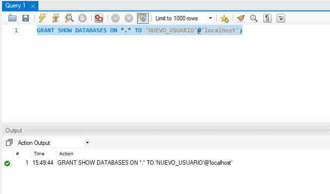Viewport: 330px width, 194px height.
Task: Select the 15:49:44 time cell
Action: [43, 163]
